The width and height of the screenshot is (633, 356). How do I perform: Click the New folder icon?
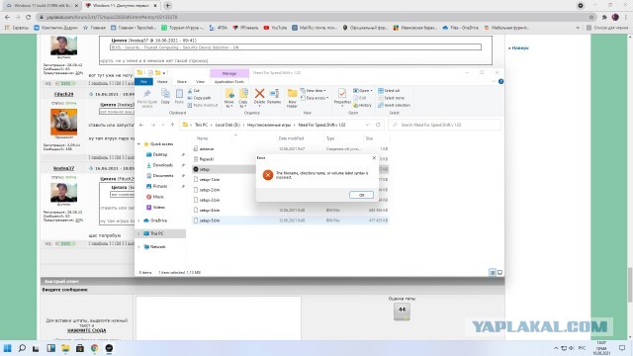(293, 94)
